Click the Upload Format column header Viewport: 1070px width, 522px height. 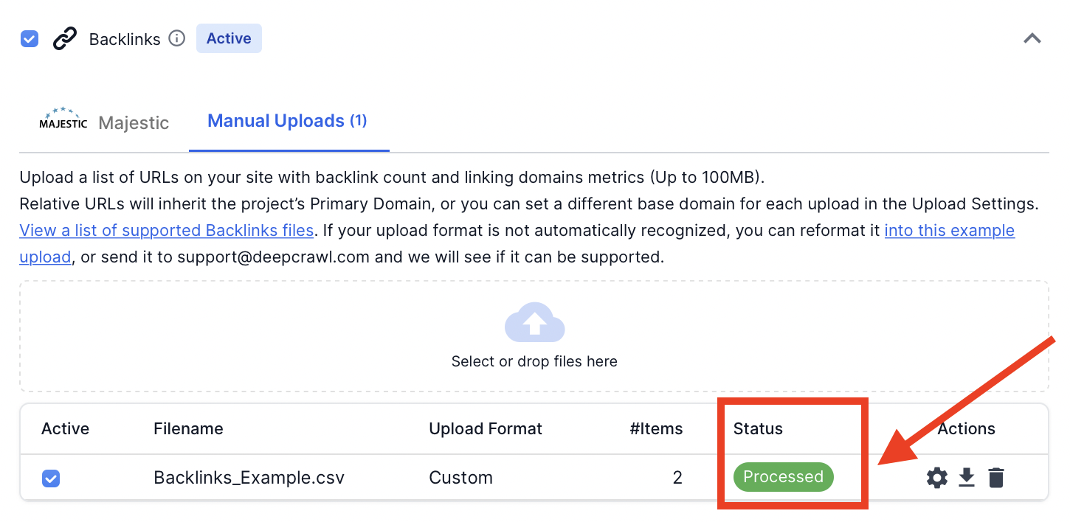pyautogui.click(x=486, y=428)
